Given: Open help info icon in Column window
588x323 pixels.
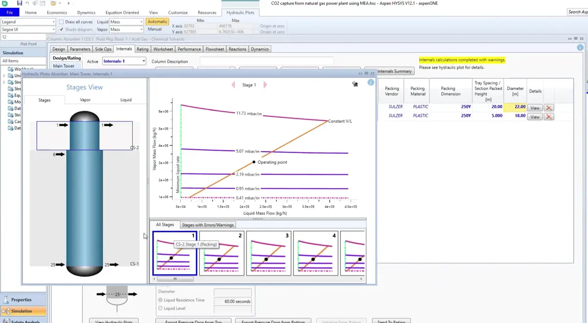Looking at the screenshot, I should click(580, 47).
